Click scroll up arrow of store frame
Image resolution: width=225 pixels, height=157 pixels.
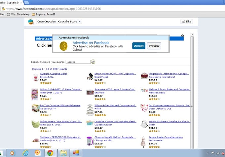[192, 35]
